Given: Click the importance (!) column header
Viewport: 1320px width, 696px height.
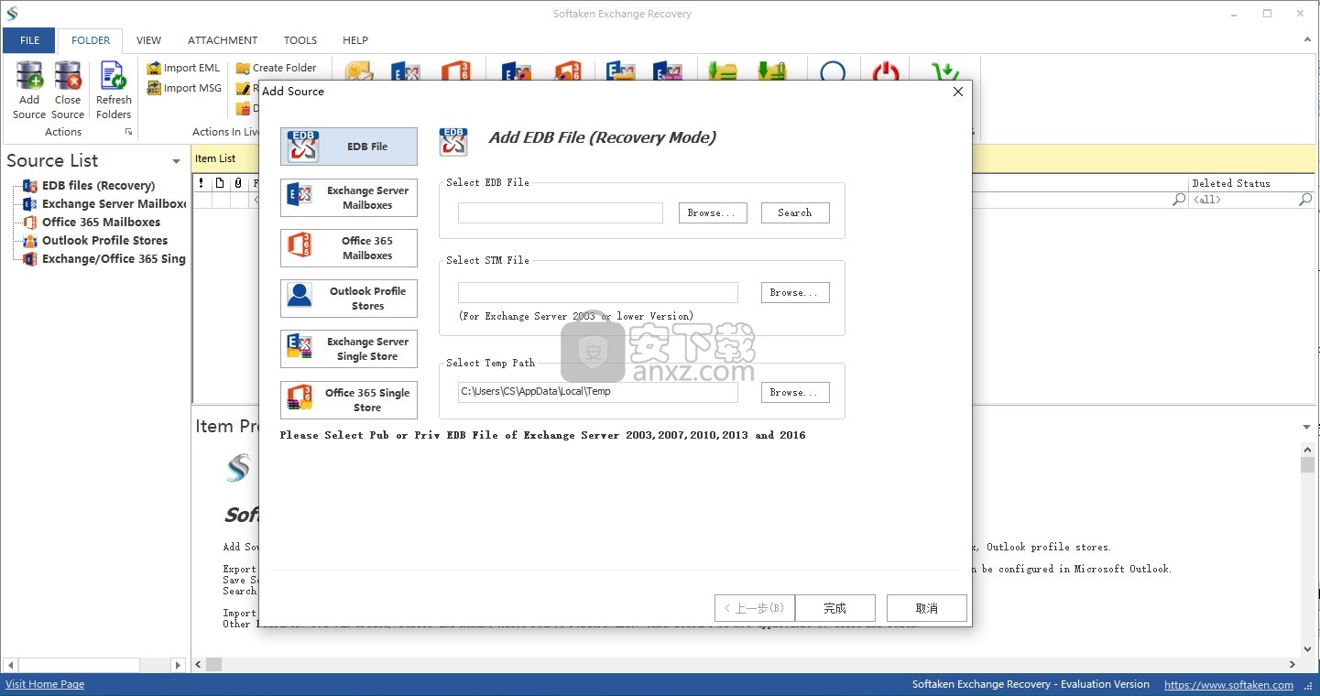Looking at the screenshot, I should [x=201, y=183].
